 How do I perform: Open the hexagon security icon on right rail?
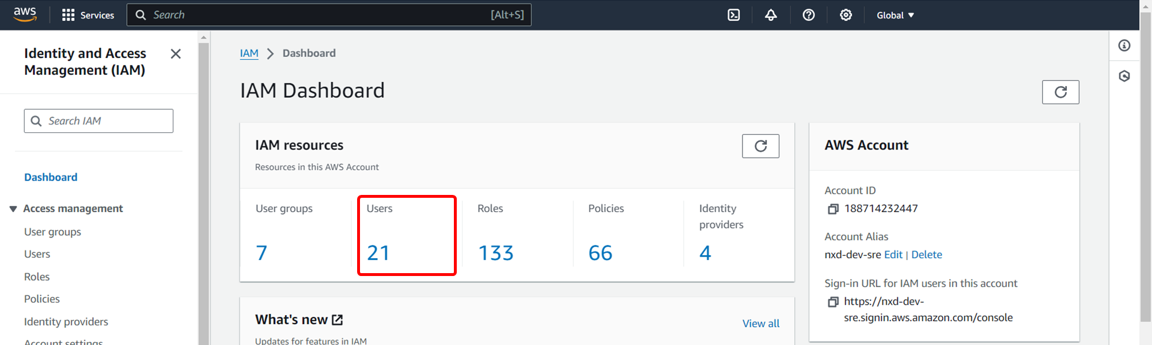1124,76
